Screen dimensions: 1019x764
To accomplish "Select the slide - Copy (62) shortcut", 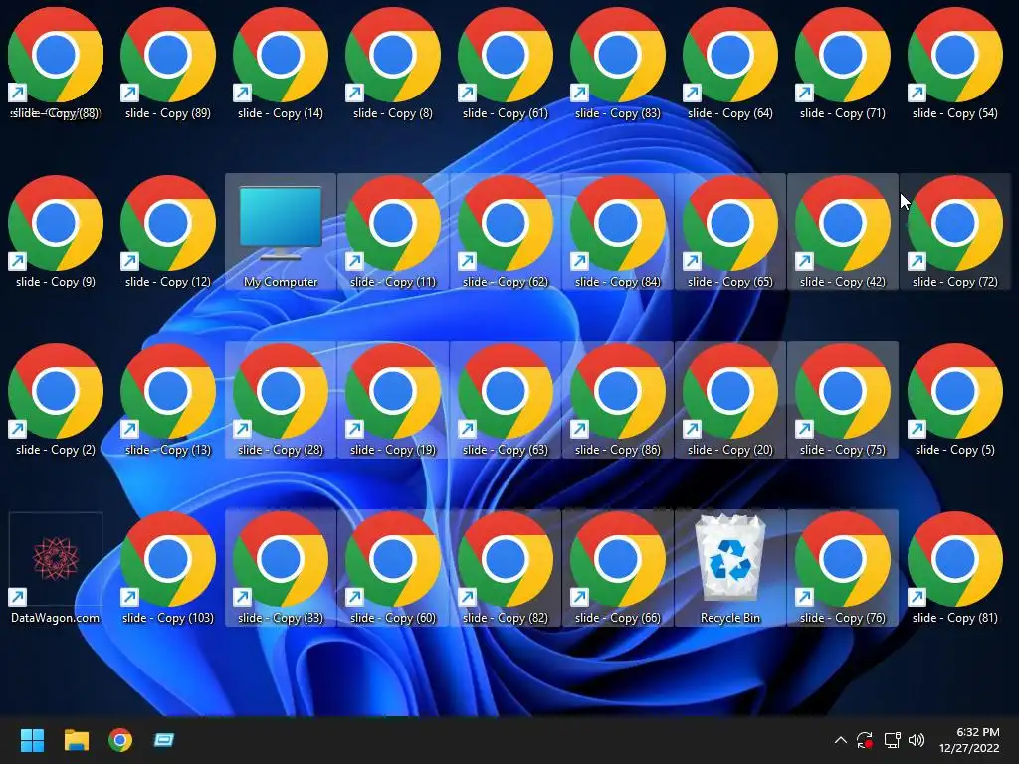I will tap(505, 232).
